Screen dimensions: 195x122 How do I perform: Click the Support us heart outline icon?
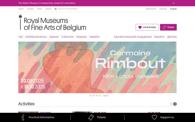(x=154, y=117)
